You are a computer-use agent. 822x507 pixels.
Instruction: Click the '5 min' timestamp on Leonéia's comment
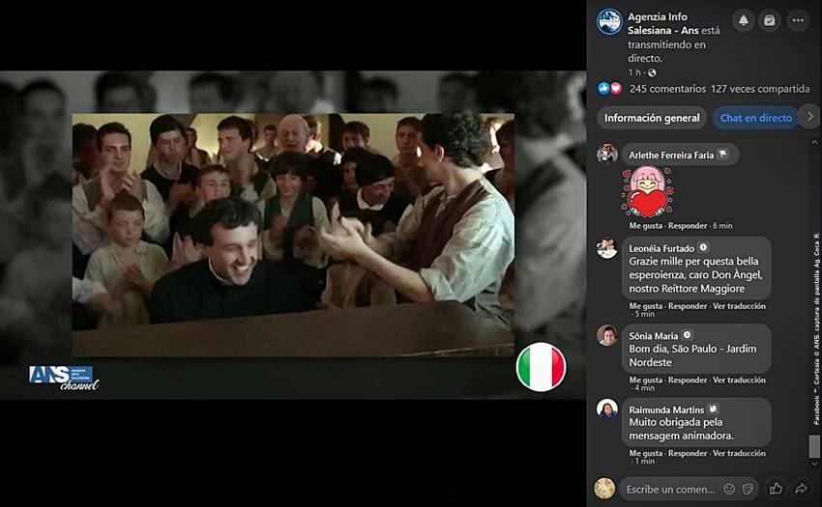coord(644,314)
